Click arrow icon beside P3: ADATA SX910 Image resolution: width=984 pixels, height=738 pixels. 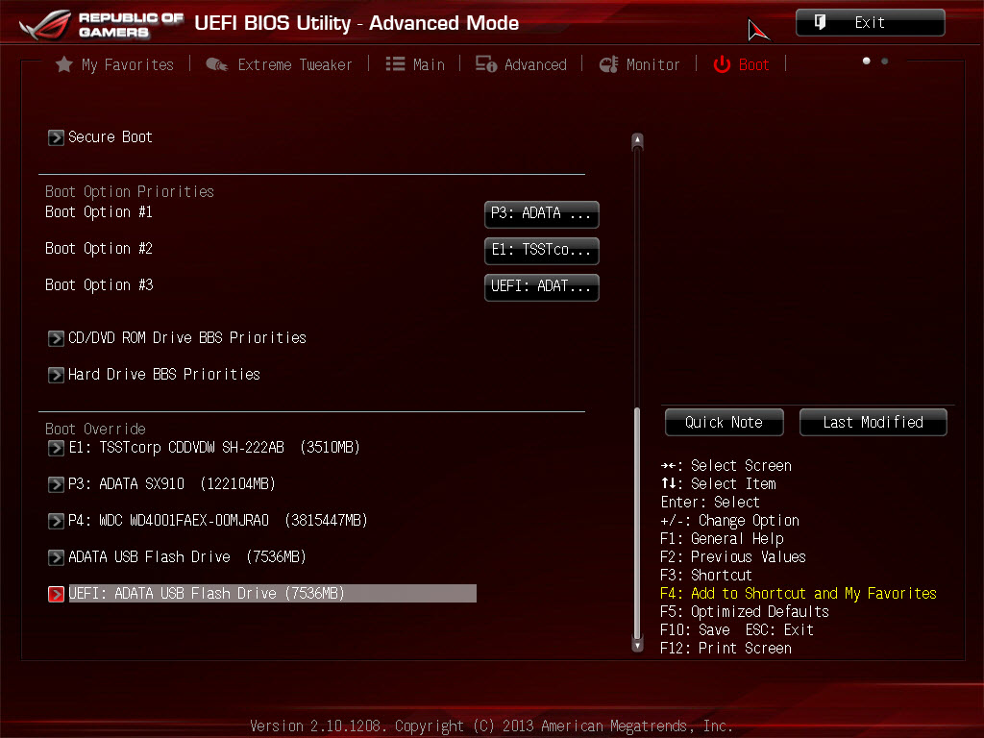point(56,484)
